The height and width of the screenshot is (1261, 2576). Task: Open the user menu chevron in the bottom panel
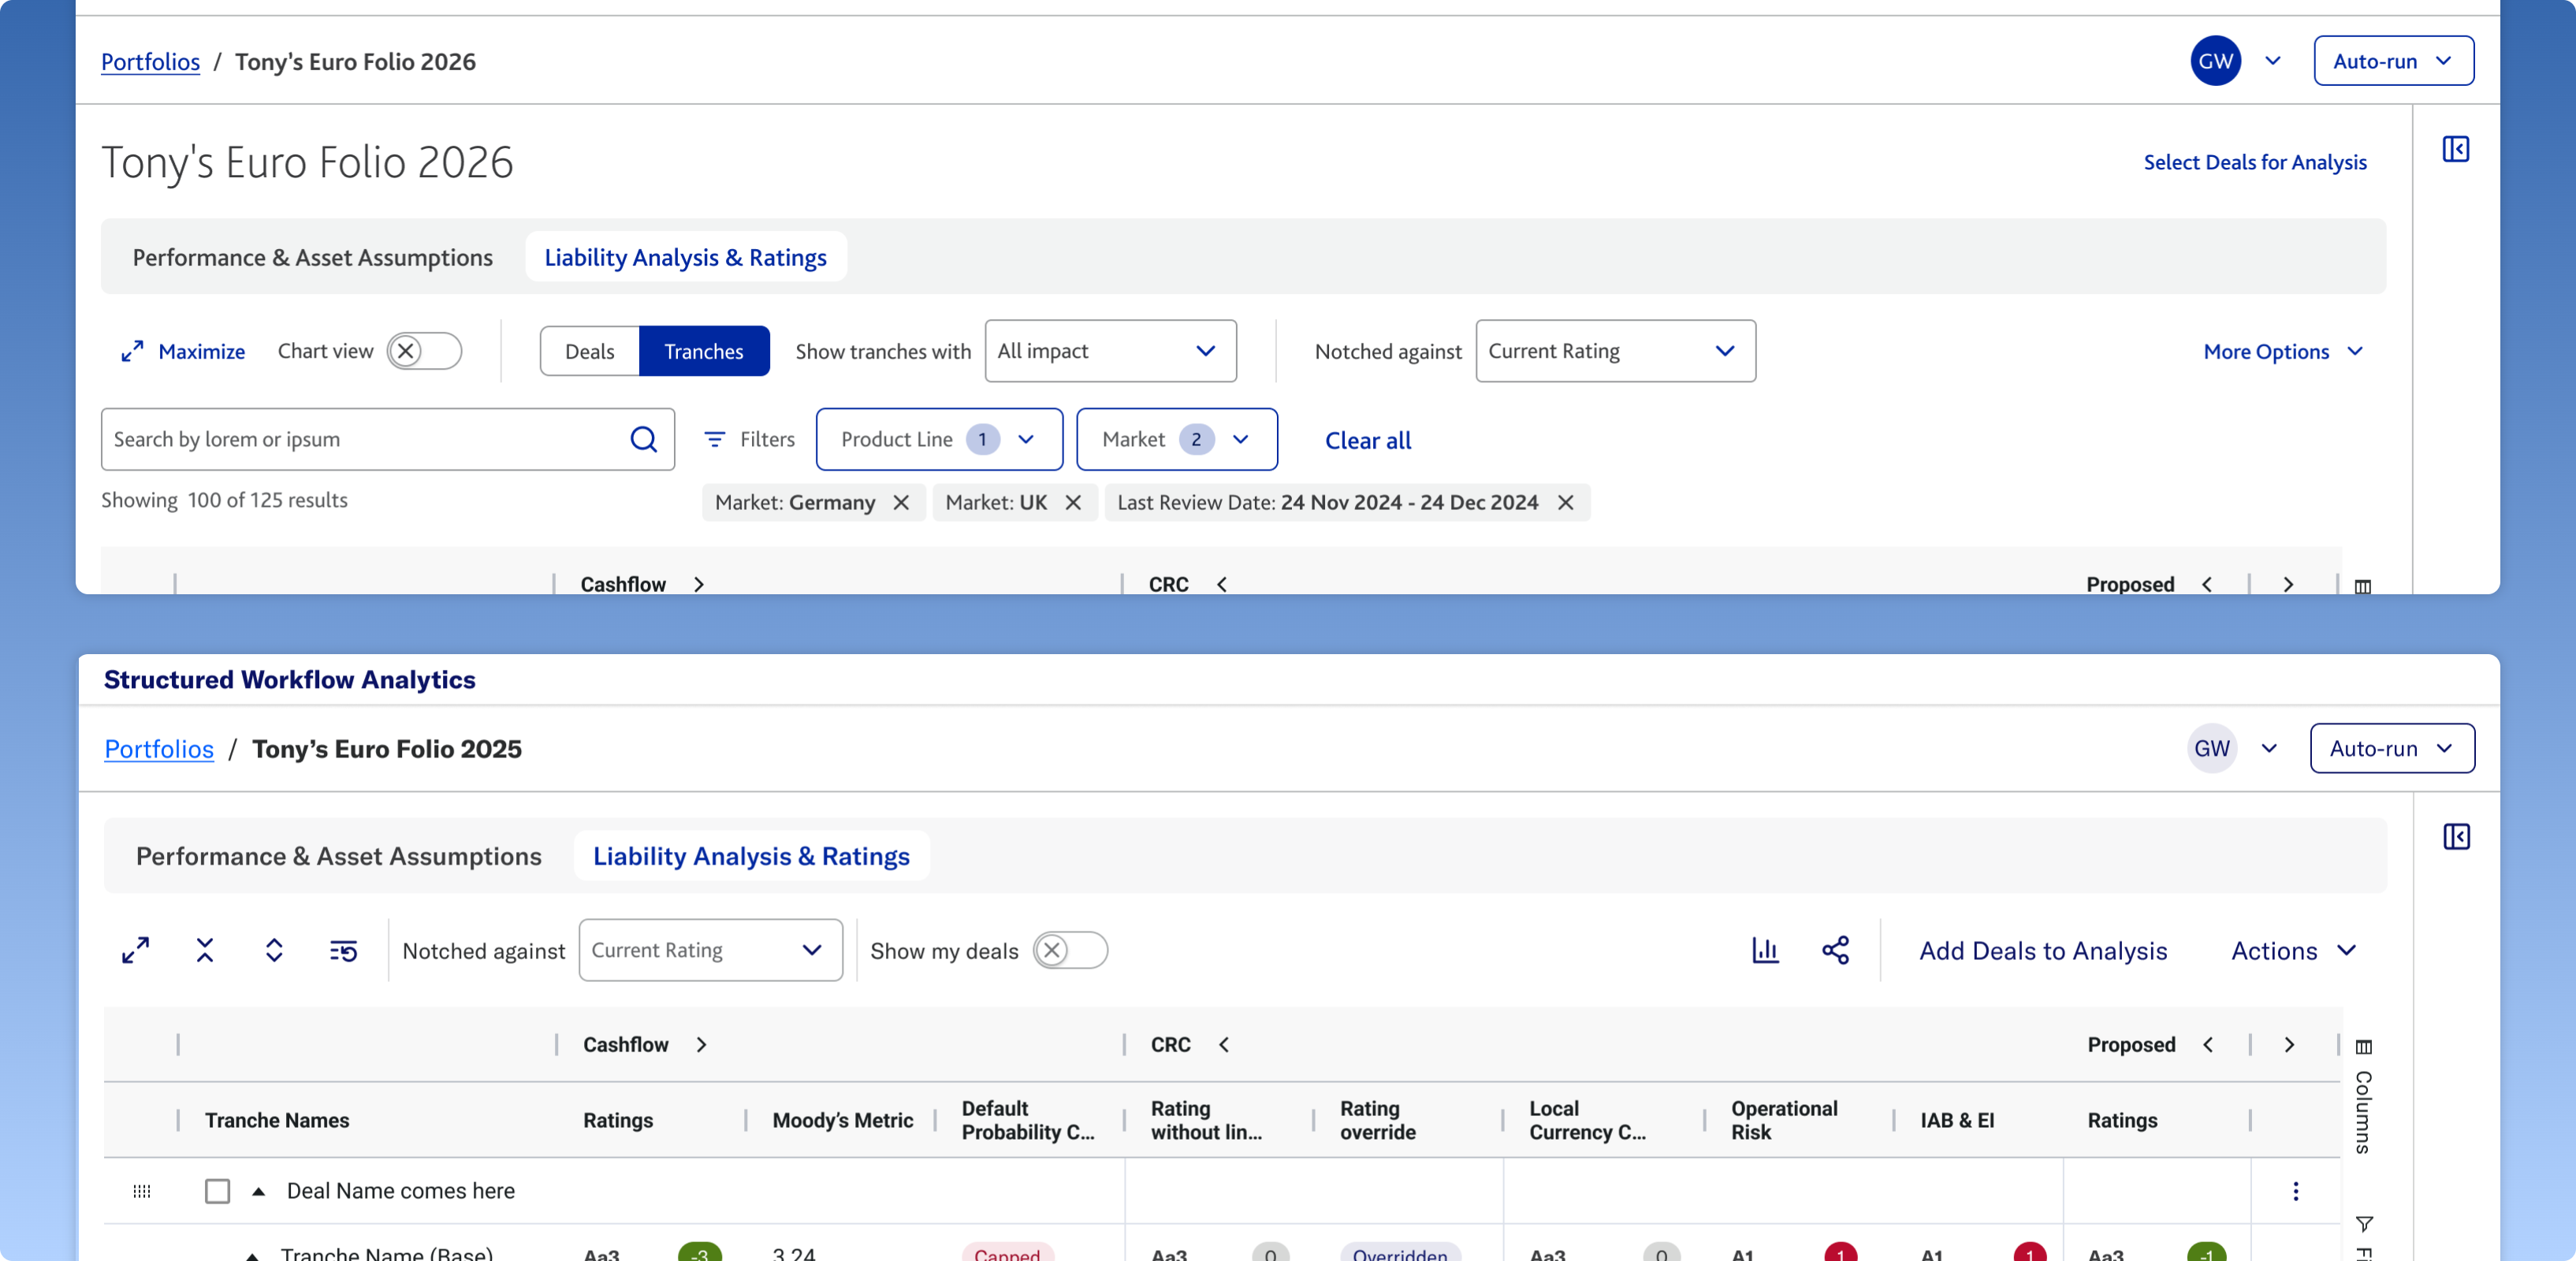coord(2269,748)
